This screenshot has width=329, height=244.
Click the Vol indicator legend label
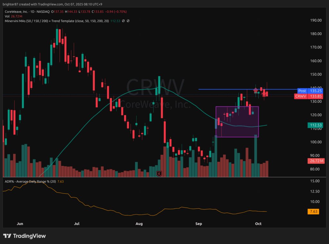7,16
